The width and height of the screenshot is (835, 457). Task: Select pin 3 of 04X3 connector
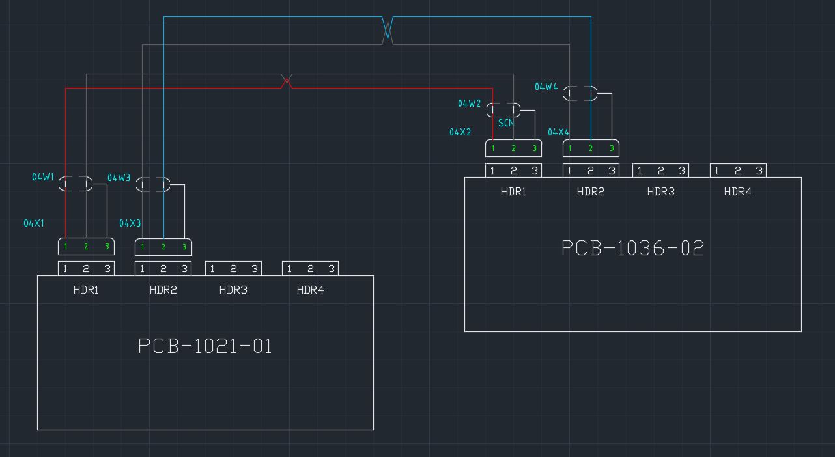click(x=183, y=247)
